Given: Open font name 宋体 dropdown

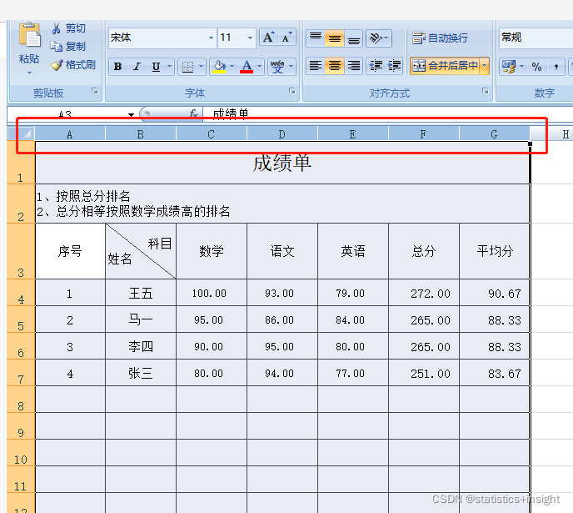Looking at the screenshot, I should coord(211,38).
